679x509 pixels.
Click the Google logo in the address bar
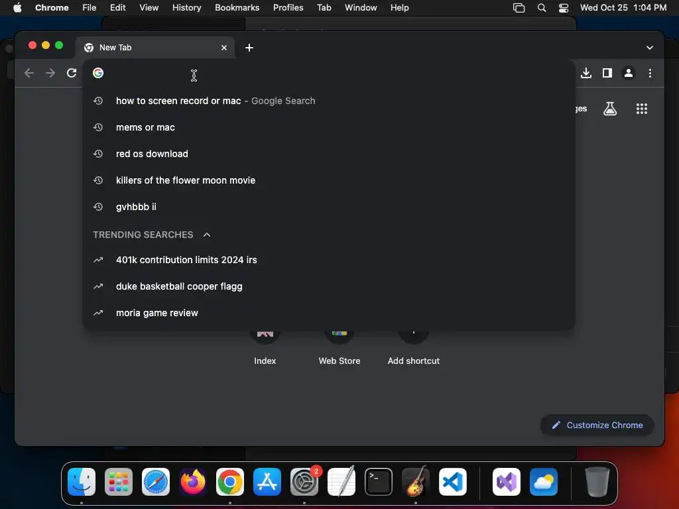click(x=98, y=73)
